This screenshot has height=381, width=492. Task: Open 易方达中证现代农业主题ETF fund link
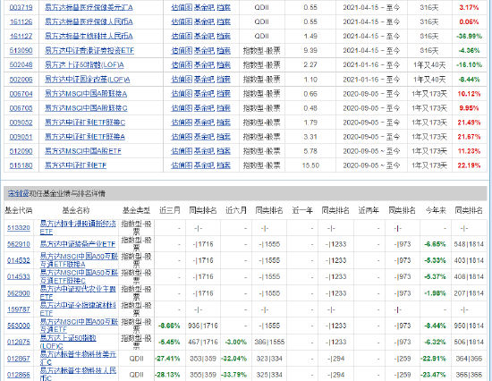click(78, 292)
